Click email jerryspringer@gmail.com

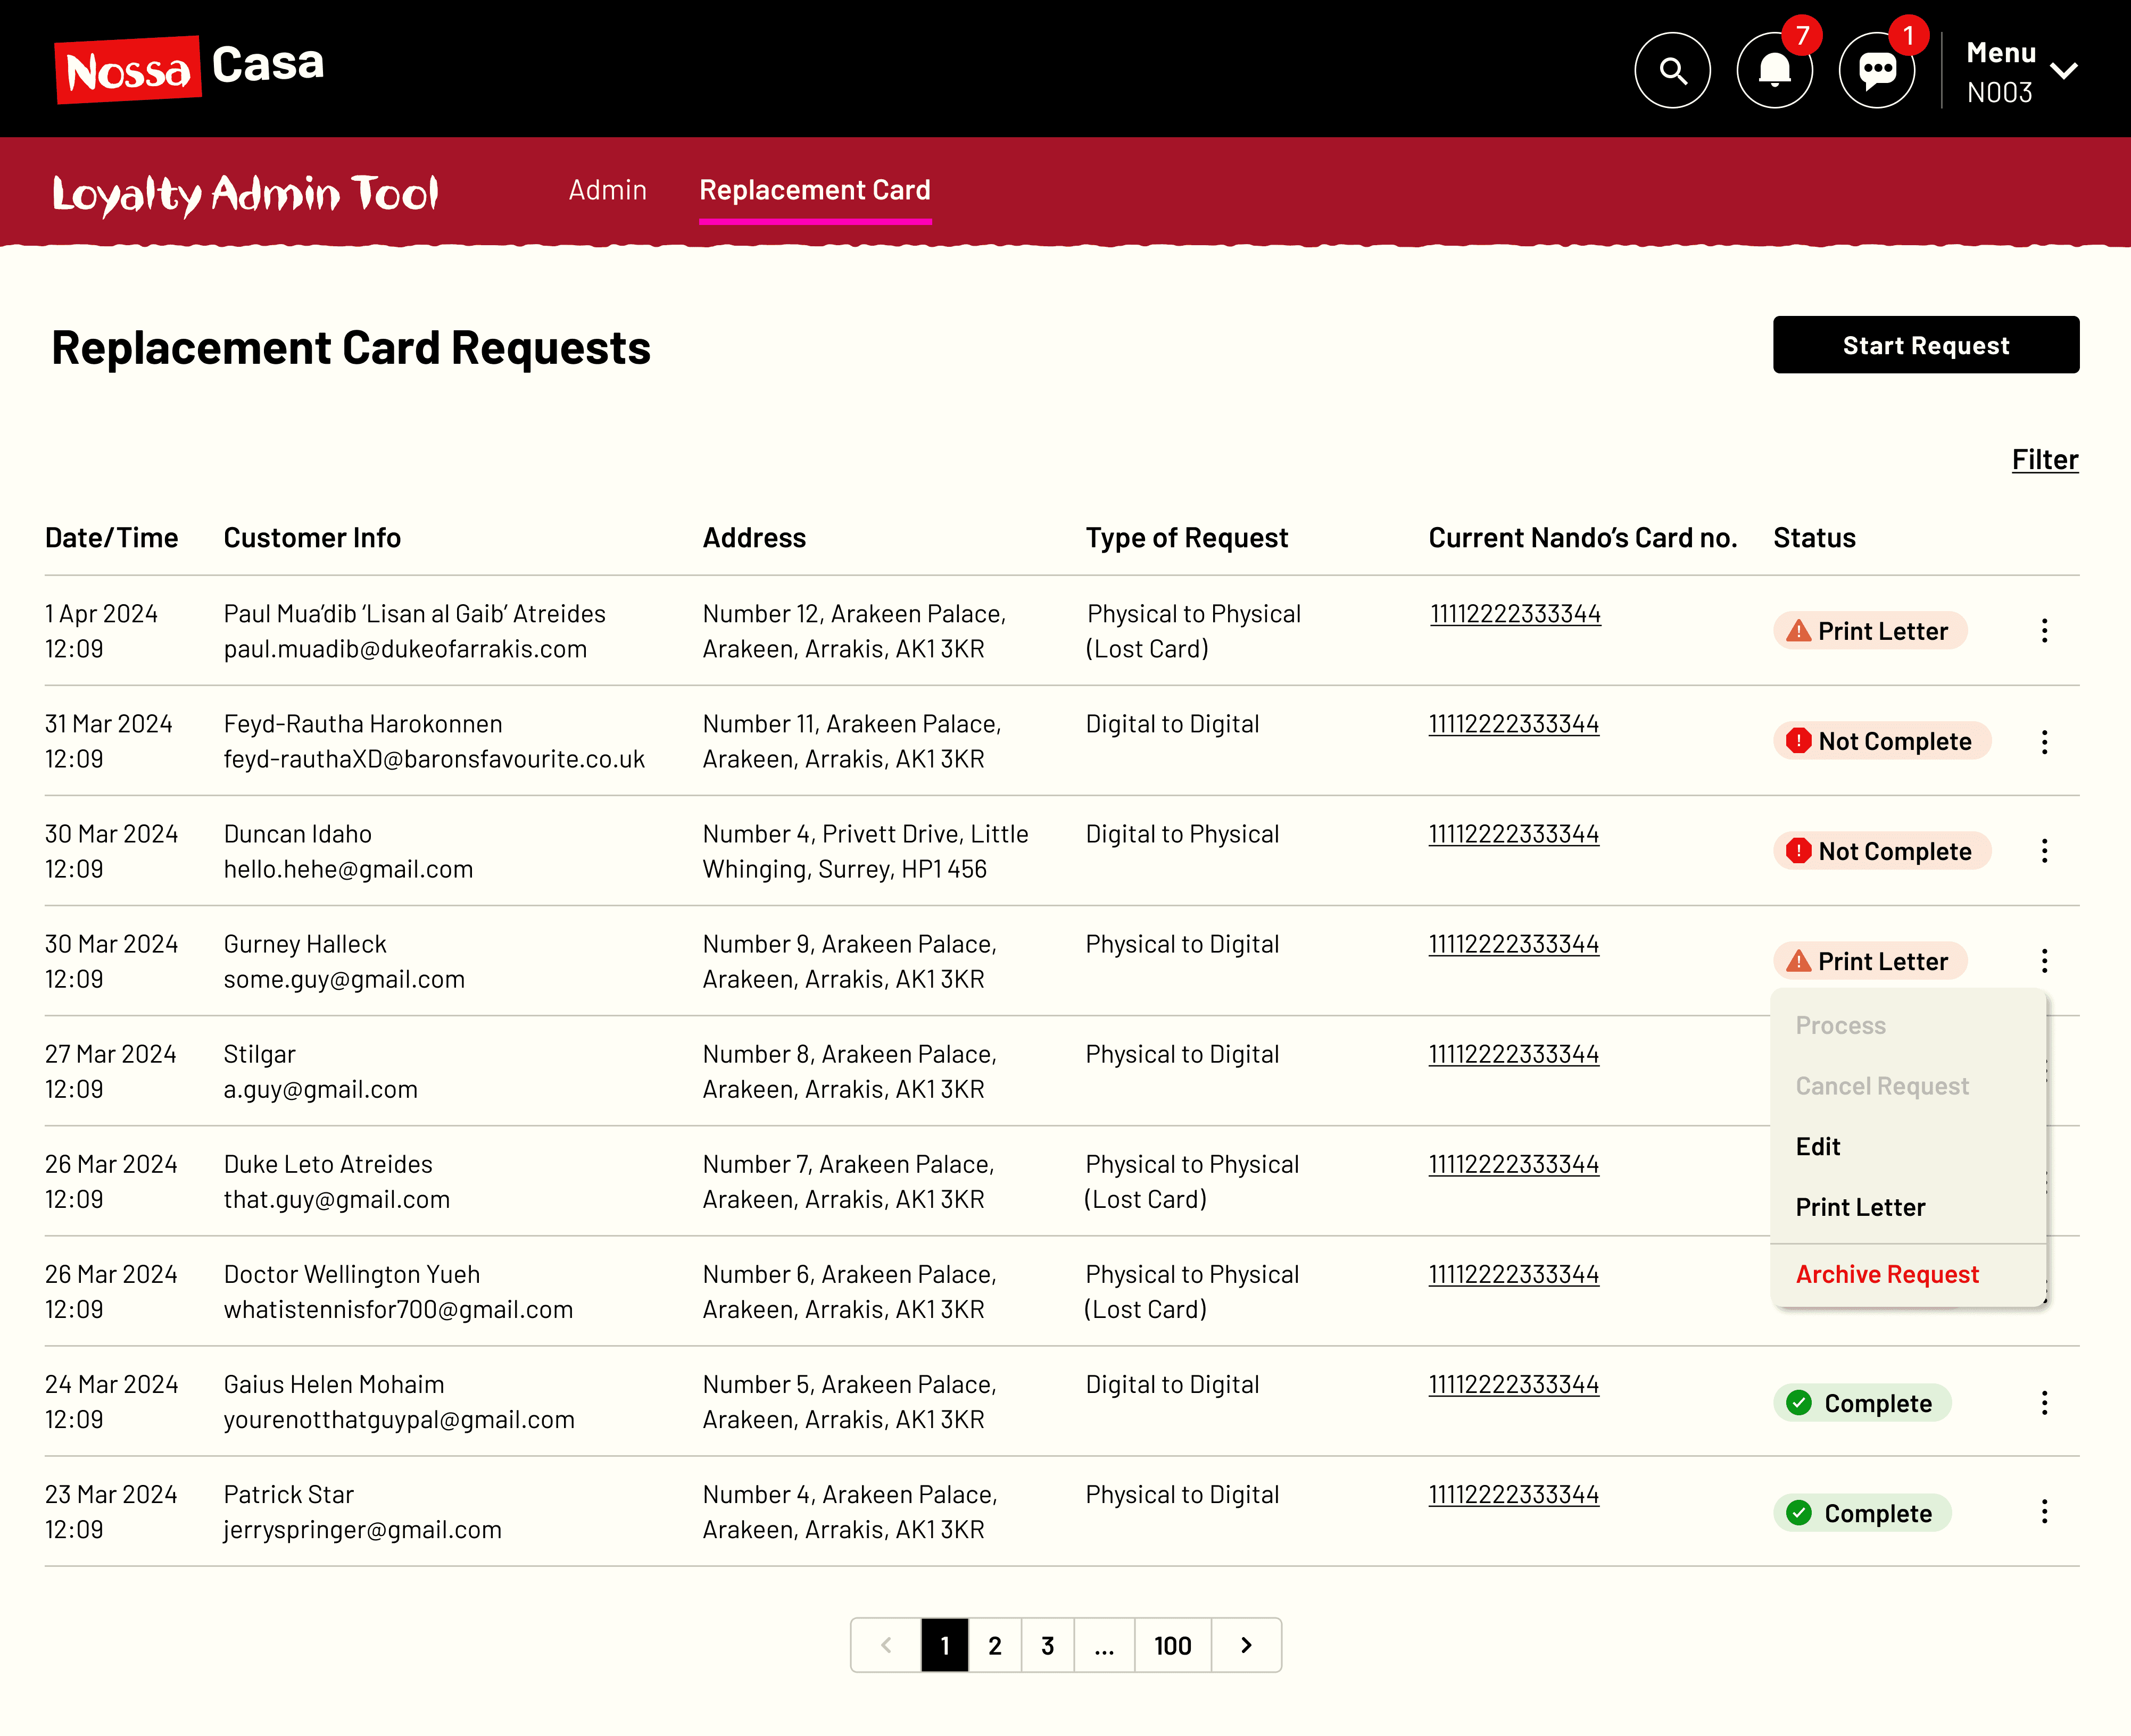coord(362,1529)
